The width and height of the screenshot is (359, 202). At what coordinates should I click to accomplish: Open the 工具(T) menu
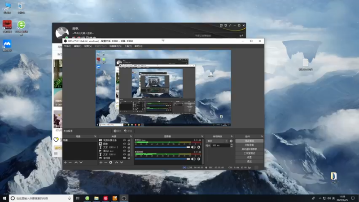pos(127,46)
